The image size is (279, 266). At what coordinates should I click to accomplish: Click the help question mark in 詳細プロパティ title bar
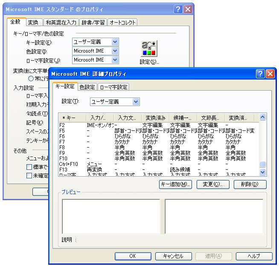(x=260, y=74)
